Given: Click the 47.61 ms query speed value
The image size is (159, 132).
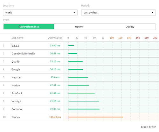Looking at the screenshot, I should click(55, 85).
